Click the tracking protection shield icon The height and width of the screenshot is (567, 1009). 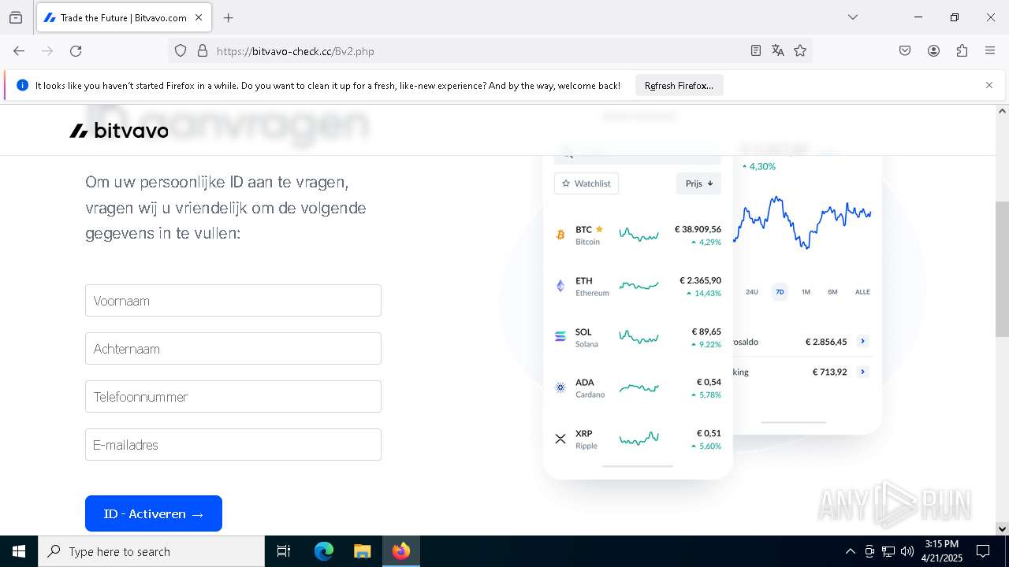click(181, 50)
